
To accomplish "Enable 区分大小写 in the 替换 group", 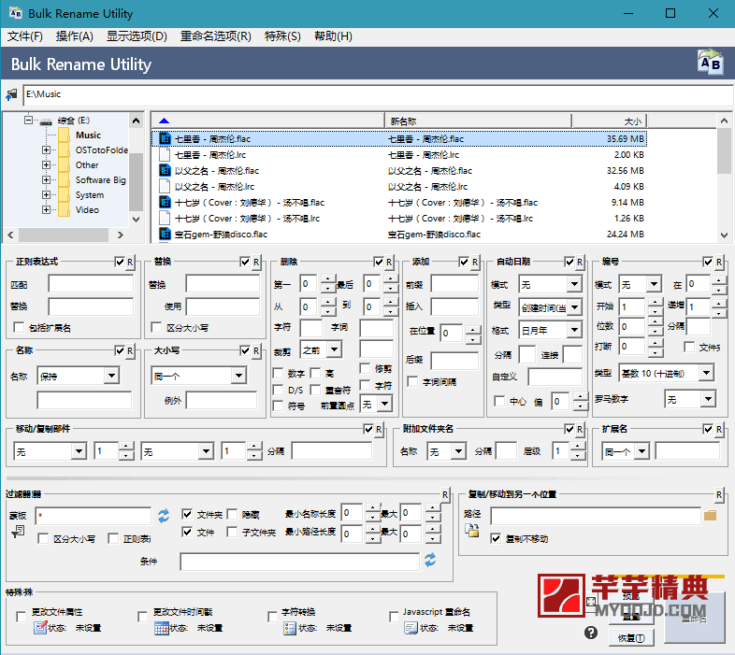I will (x=156, y=327).
